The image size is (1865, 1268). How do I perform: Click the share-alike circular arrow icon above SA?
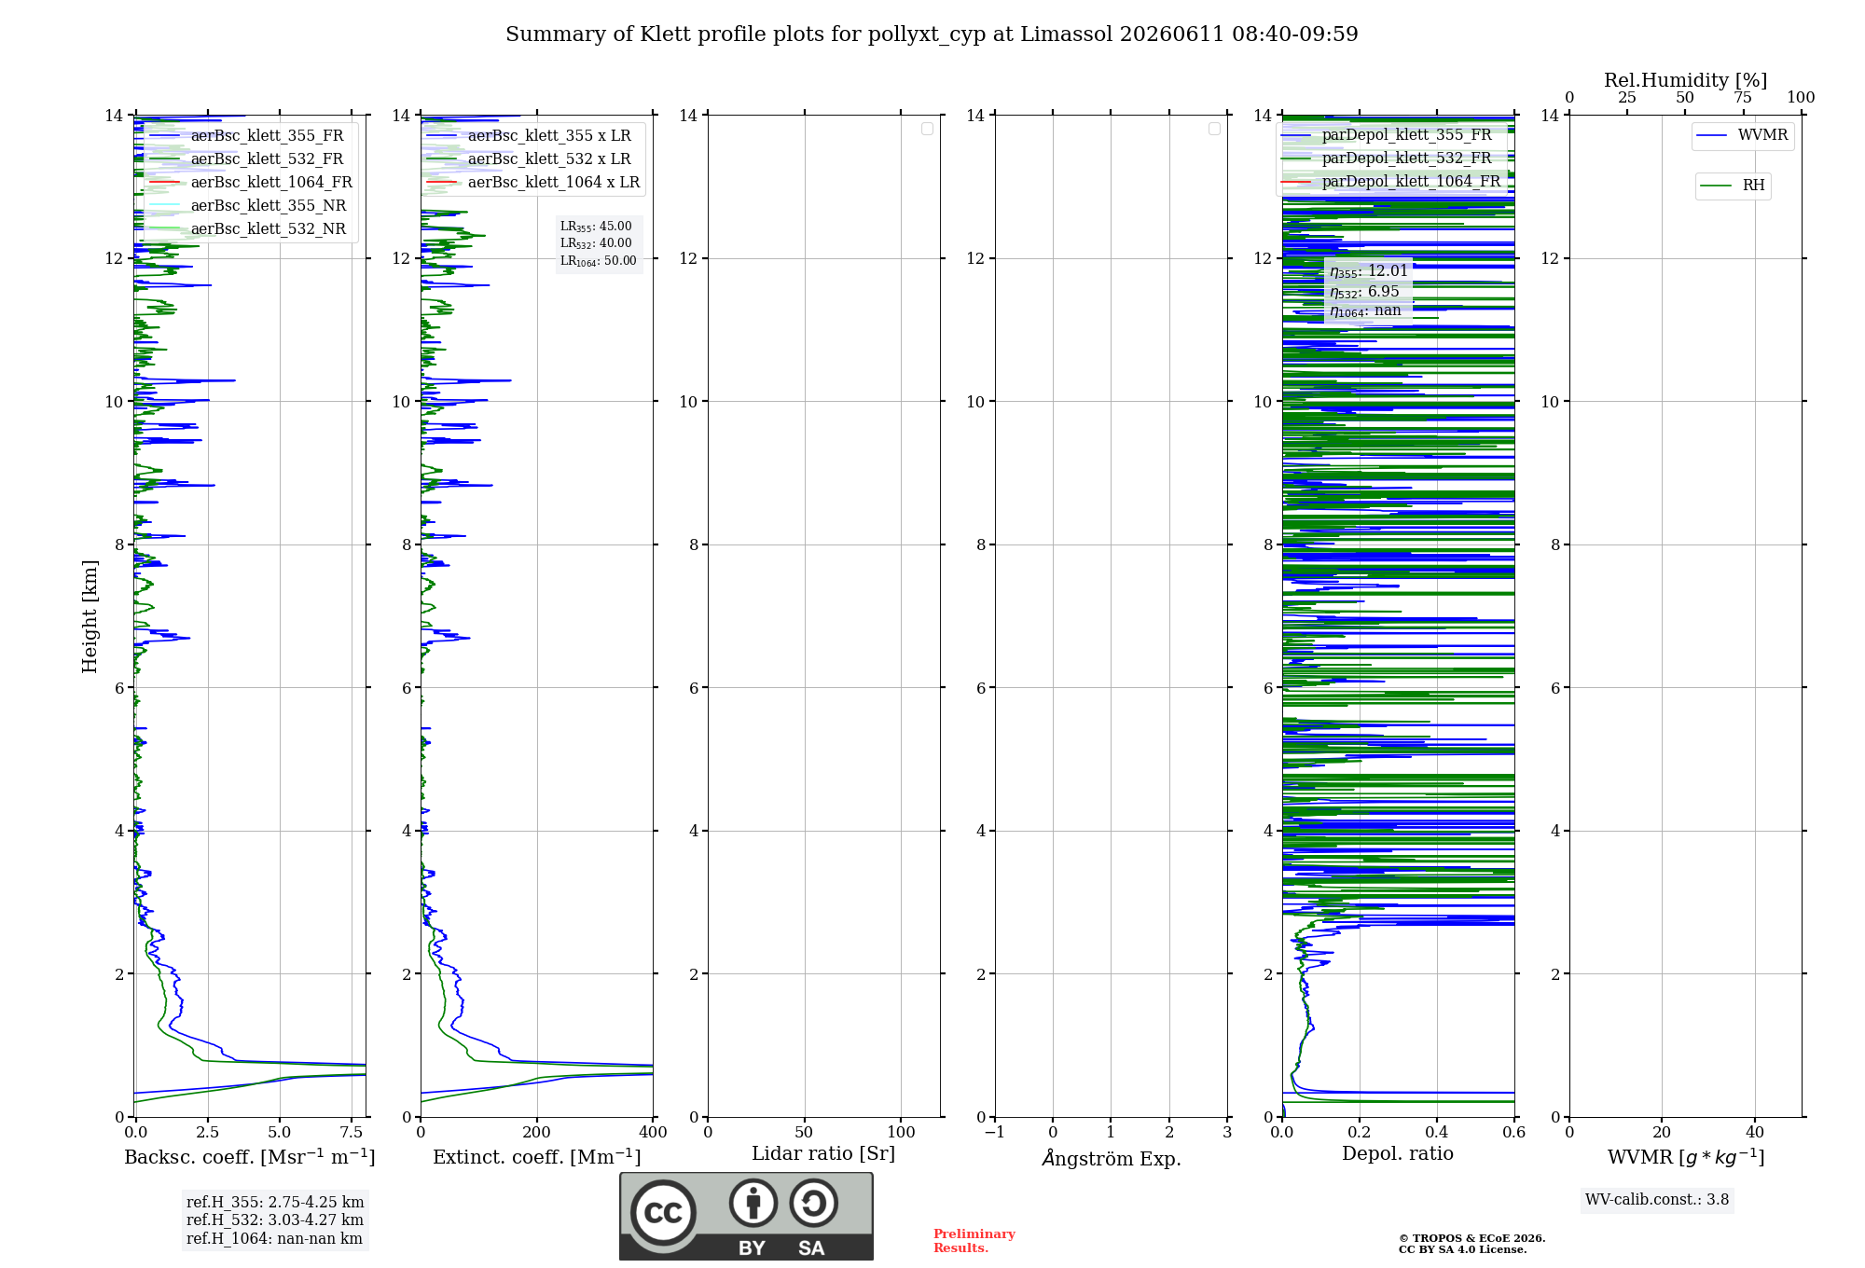pyautogui.click(x=813, y=1203)
